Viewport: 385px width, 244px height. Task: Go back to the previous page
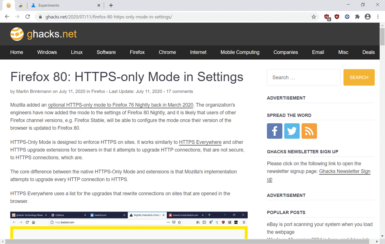[7, 17]
